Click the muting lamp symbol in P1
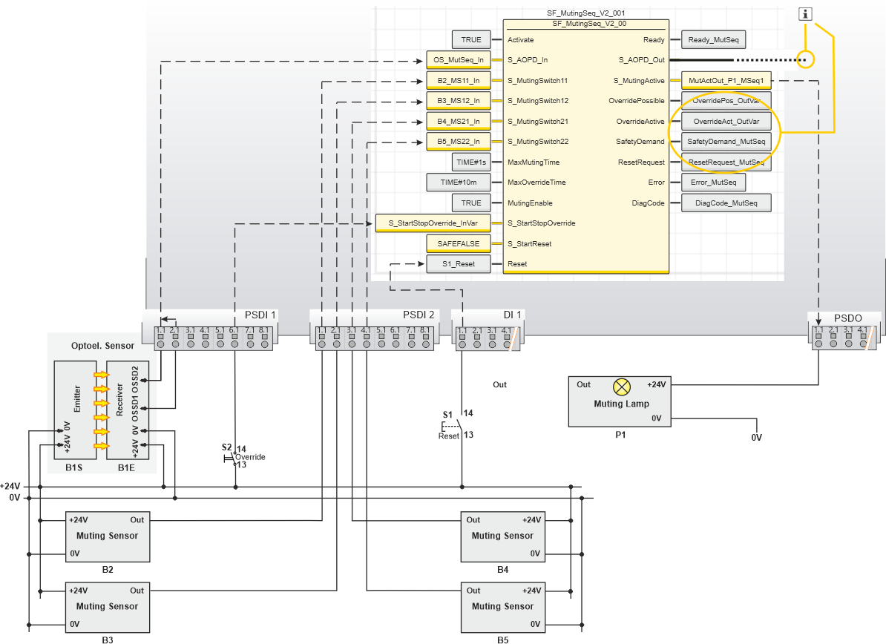 coord(622,387)
